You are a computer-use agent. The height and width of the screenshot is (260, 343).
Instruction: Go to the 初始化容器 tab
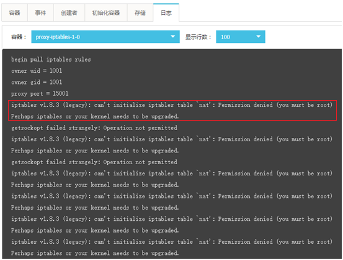106,13
